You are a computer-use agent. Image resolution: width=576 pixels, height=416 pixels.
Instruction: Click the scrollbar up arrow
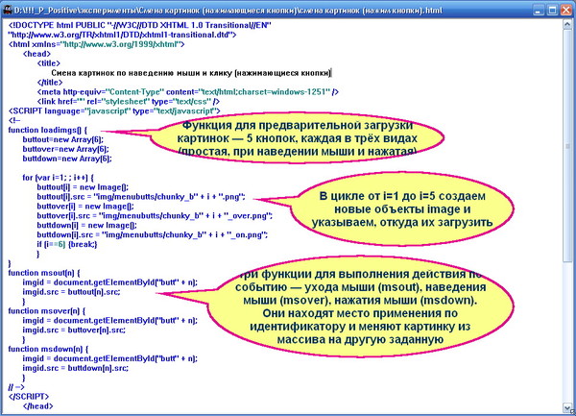(567, 25)
